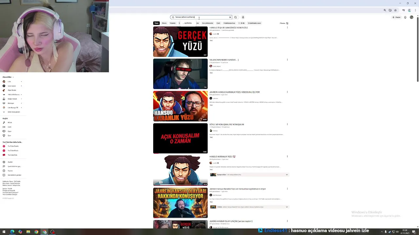The width and height of the screenshot is (419, 235).
Task: Open more options for YALANCININ MUMU video
Action: coord(287,60)
